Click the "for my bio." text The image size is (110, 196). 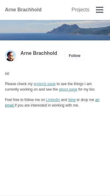87,89
